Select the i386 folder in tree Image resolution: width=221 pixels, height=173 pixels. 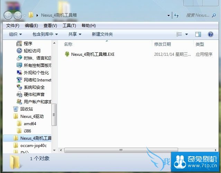coord(27,131)
